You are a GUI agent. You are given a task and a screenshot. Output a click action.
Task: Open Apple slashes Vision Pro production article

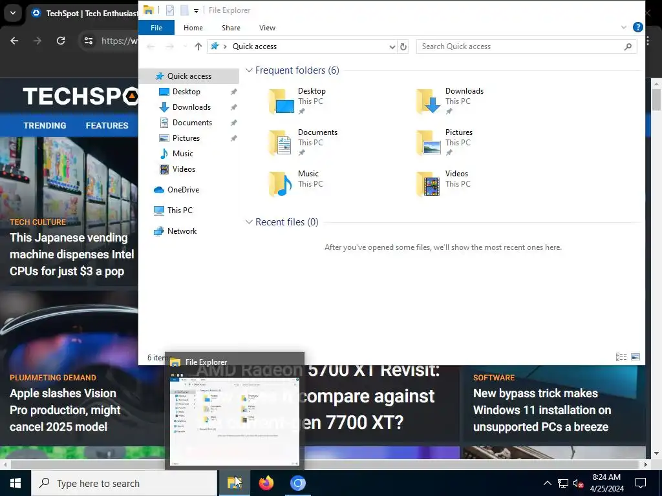click(65, 410)
